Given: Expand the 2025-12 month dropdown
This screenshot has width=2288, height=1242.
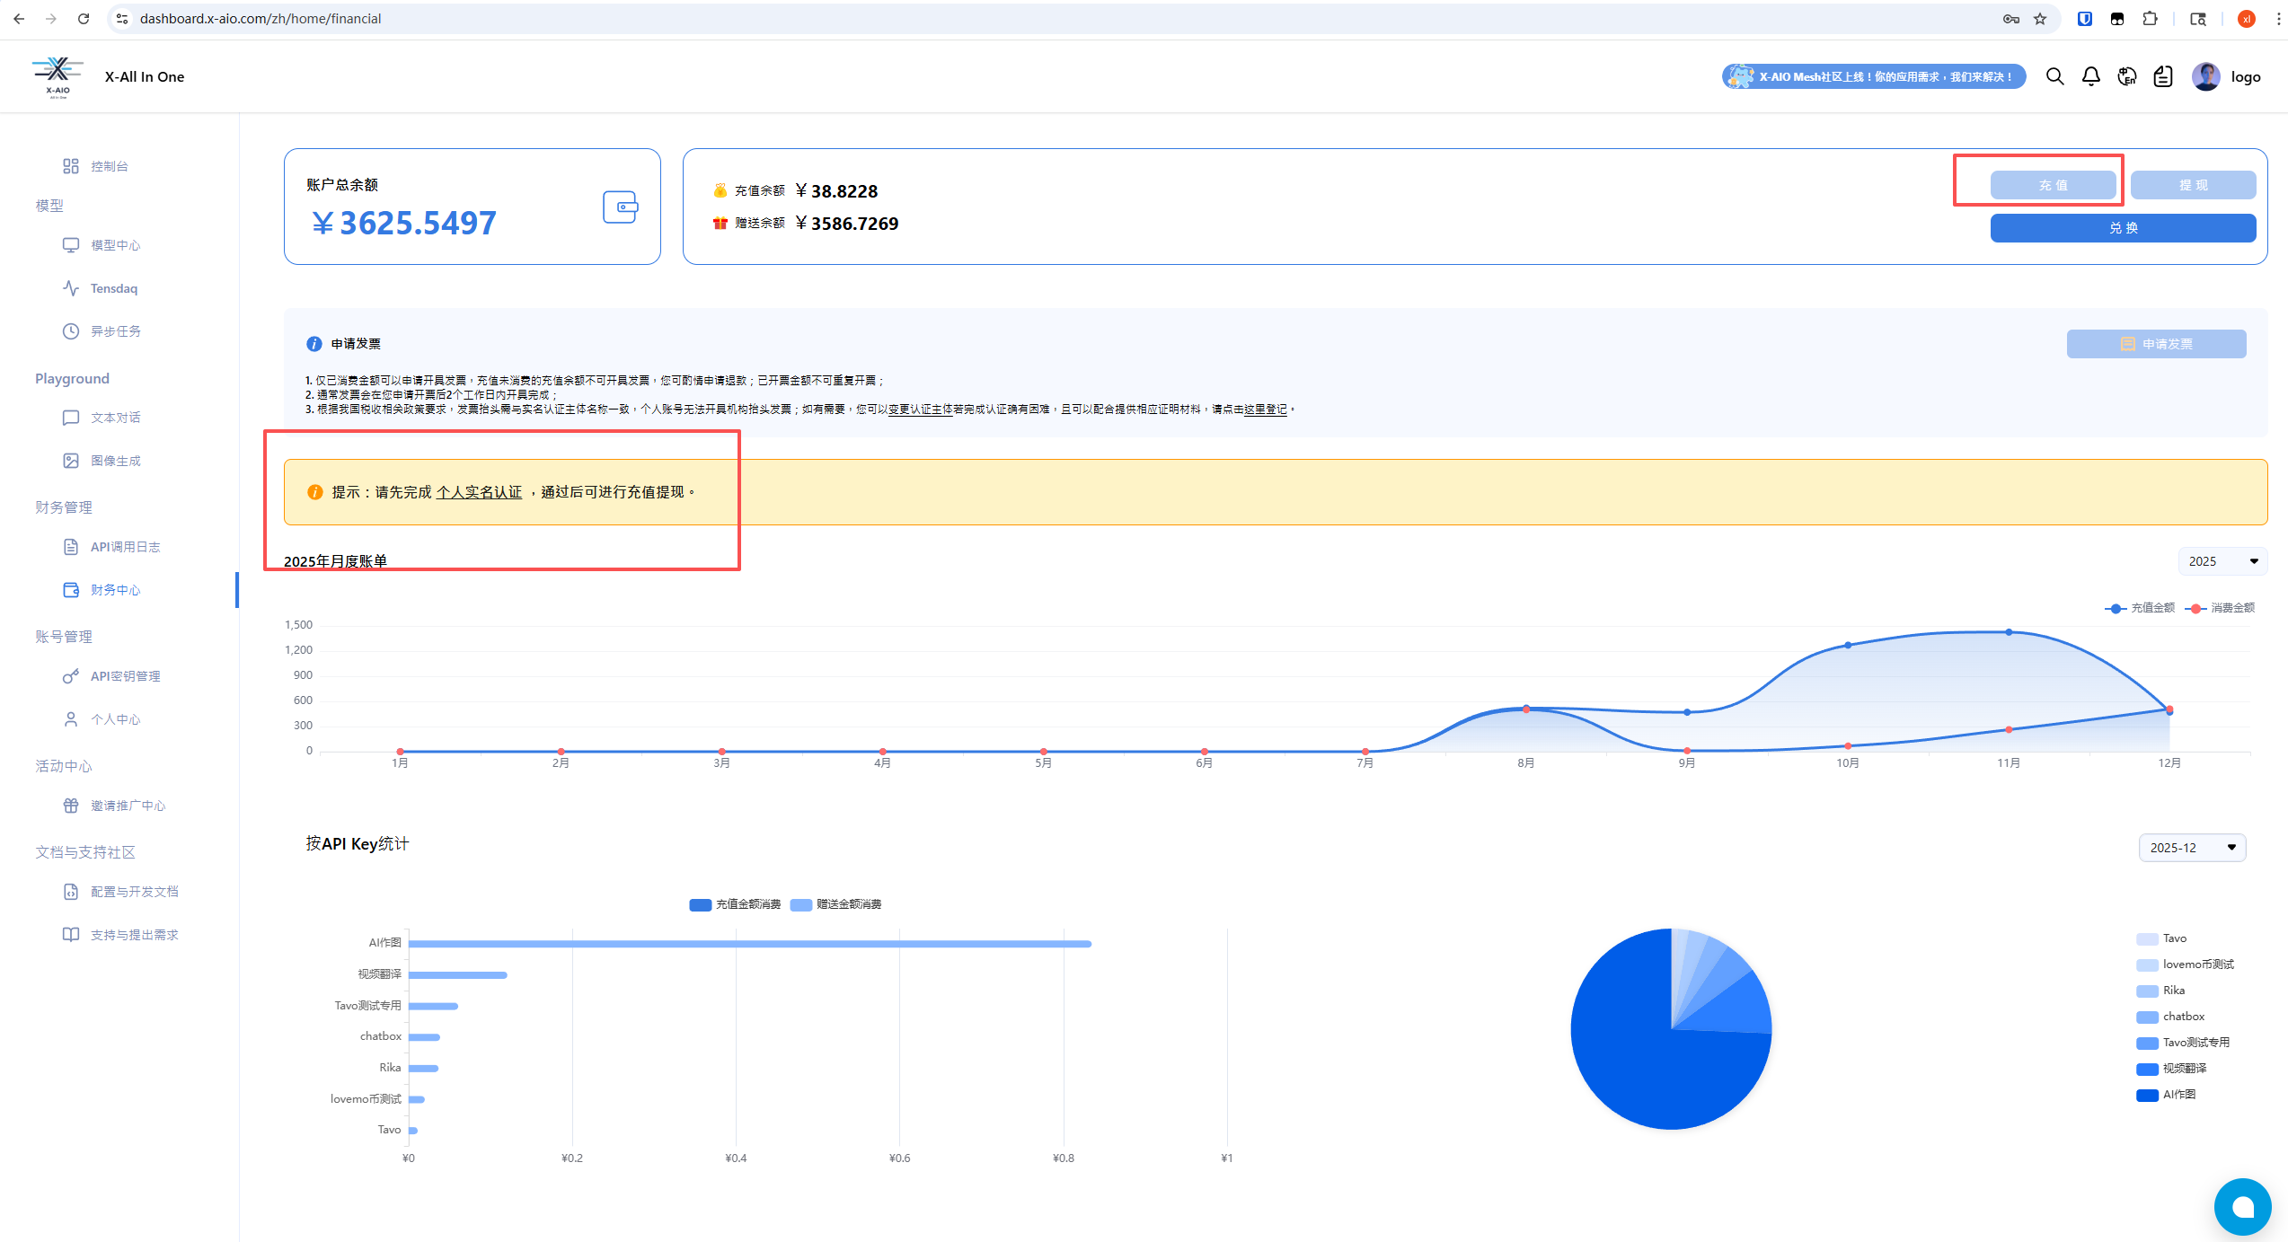Looking at the screenshot, I should [x=2192, y=848].
